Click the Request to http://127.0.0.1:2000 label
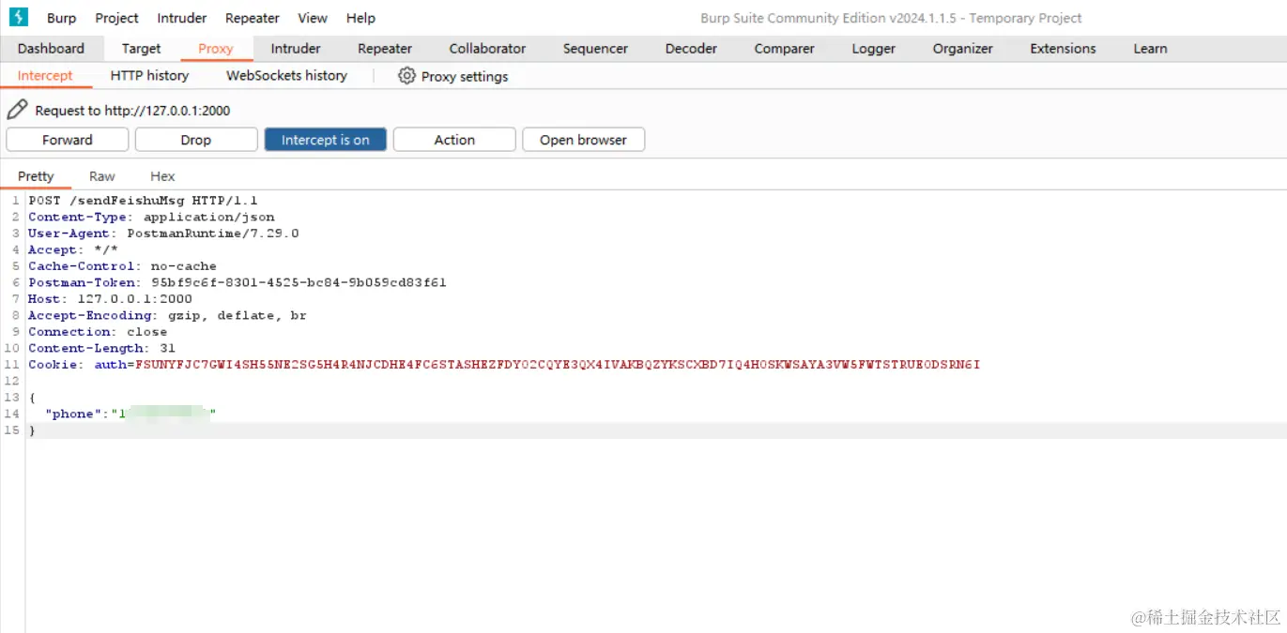Screen dimensions: 1287x633 [x=132, y=111]
